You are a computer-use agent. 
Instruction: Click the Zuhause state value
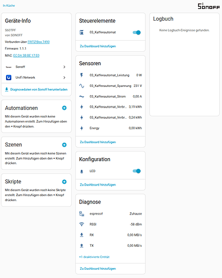(136, 214)
